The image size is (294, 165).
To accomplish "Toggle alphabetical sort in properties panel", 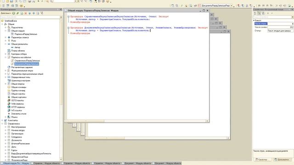I will coord(259,13).
